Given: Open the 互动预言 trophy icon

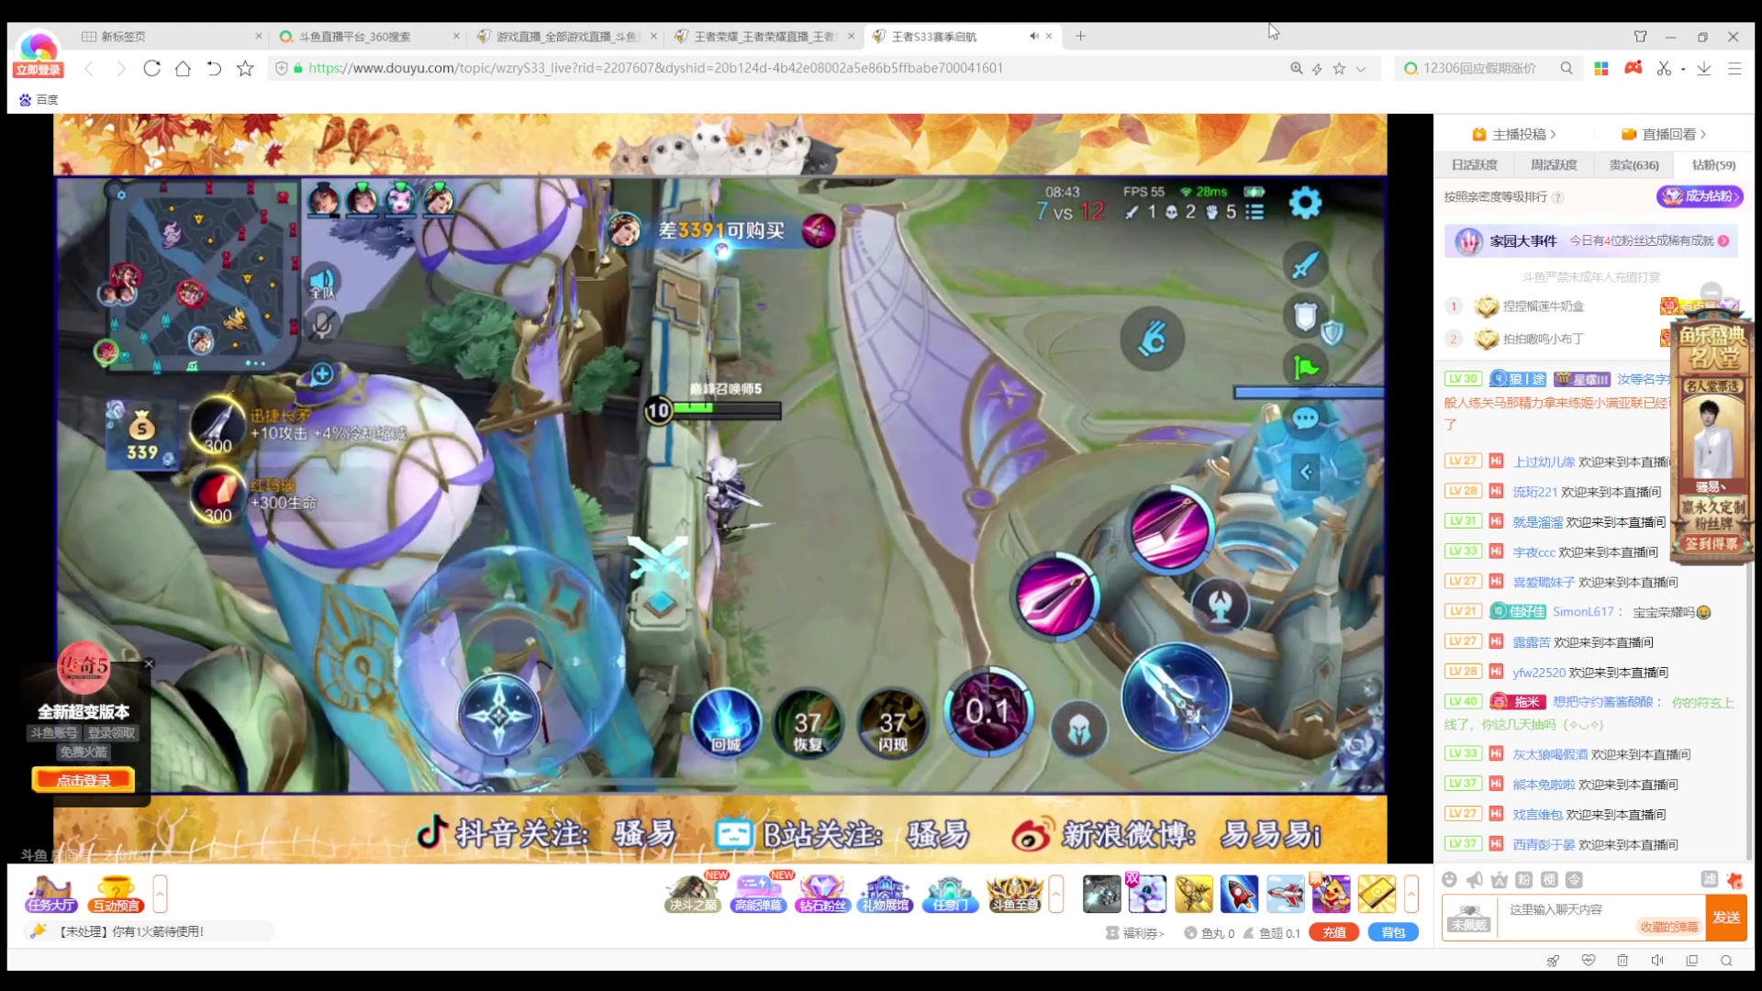Looking at the screenshot, I should coord(116,894).
